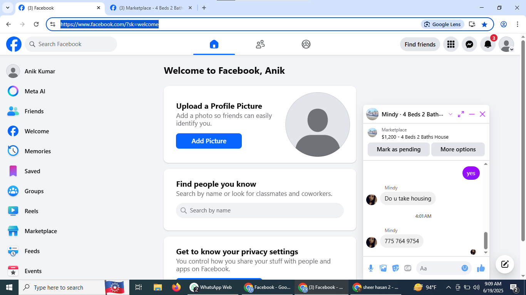
Task: Bookmark this page with the star
Action: click(x=484, y=24)
